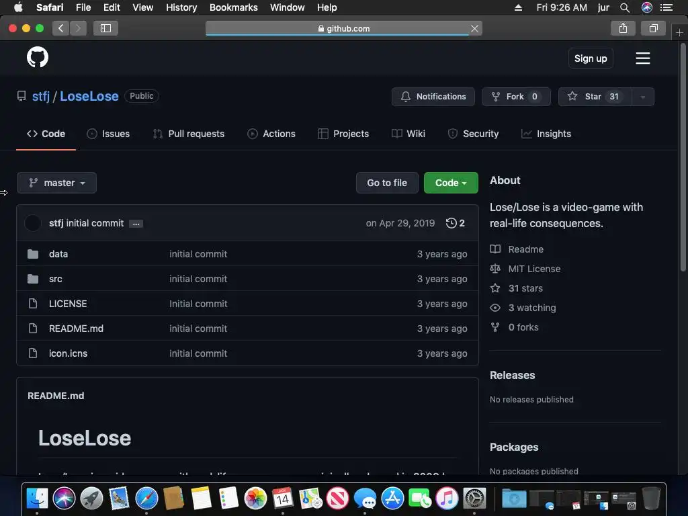The height and width of the screenshot is (516, 688).
Task: Open Calendar icon in the Dock
Action: 283,499
